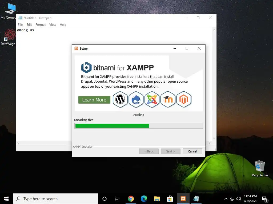273x204 pixels.
Task: Click the Setup window's XAMPP title icon
Action: pyautogui.click(x=76, y=48)
